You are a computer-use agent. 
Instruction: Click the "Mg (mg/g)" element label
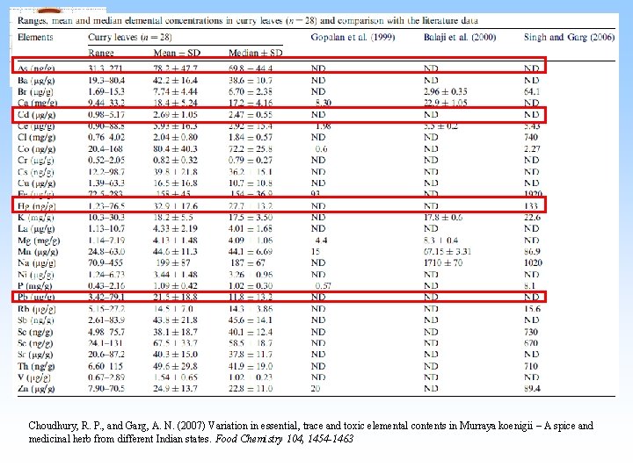tap(39, 241)
